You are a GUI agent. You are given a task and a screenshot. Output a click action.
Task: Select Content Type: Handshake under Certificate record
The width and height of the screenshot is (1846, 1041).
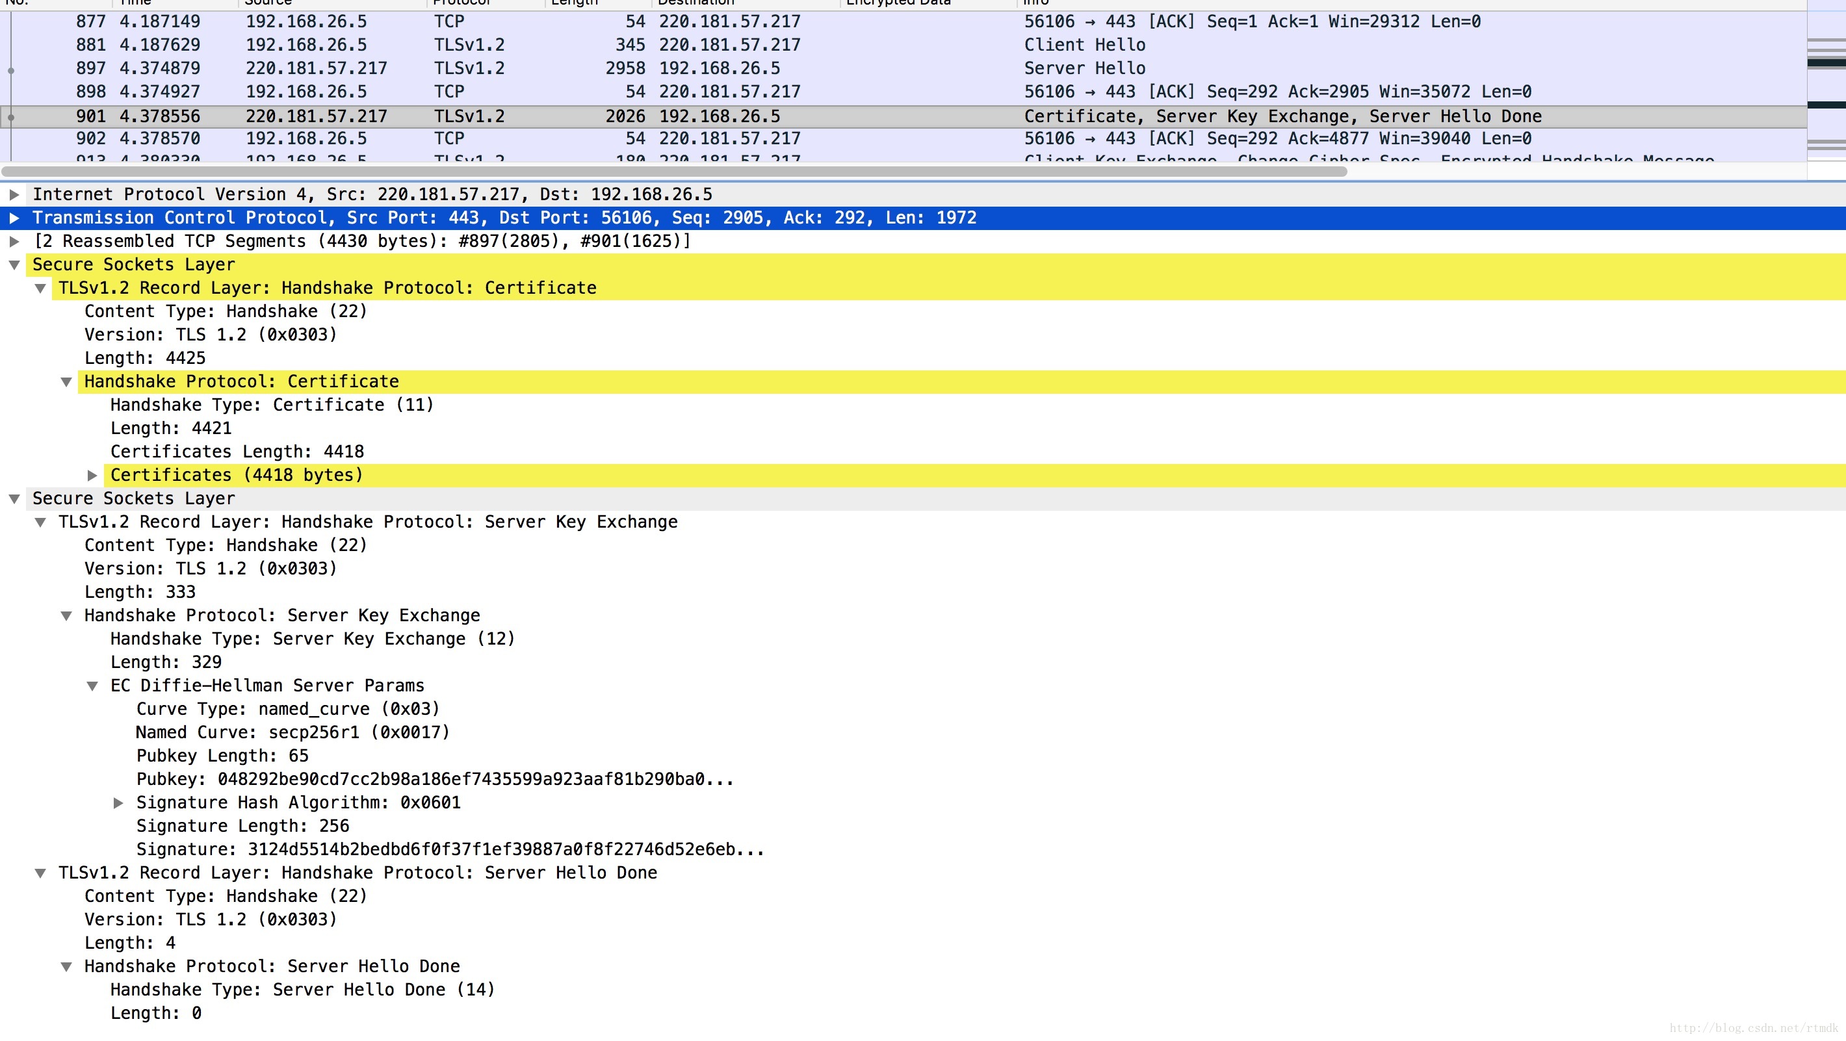click(226, 312)
